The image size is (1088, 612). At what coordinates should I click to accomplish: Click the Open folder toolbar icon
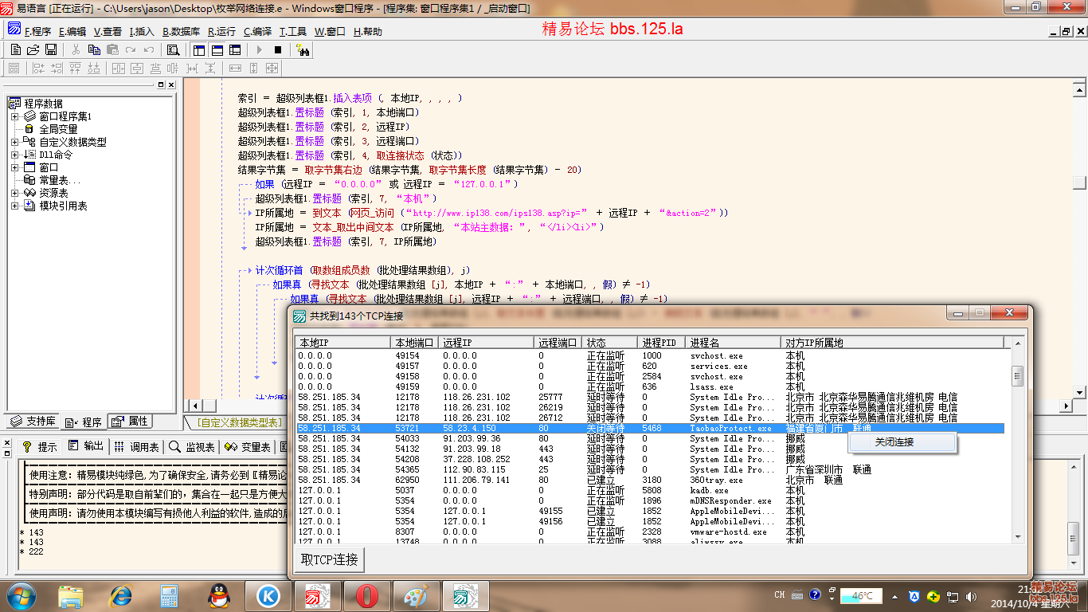tap(33, 49)
